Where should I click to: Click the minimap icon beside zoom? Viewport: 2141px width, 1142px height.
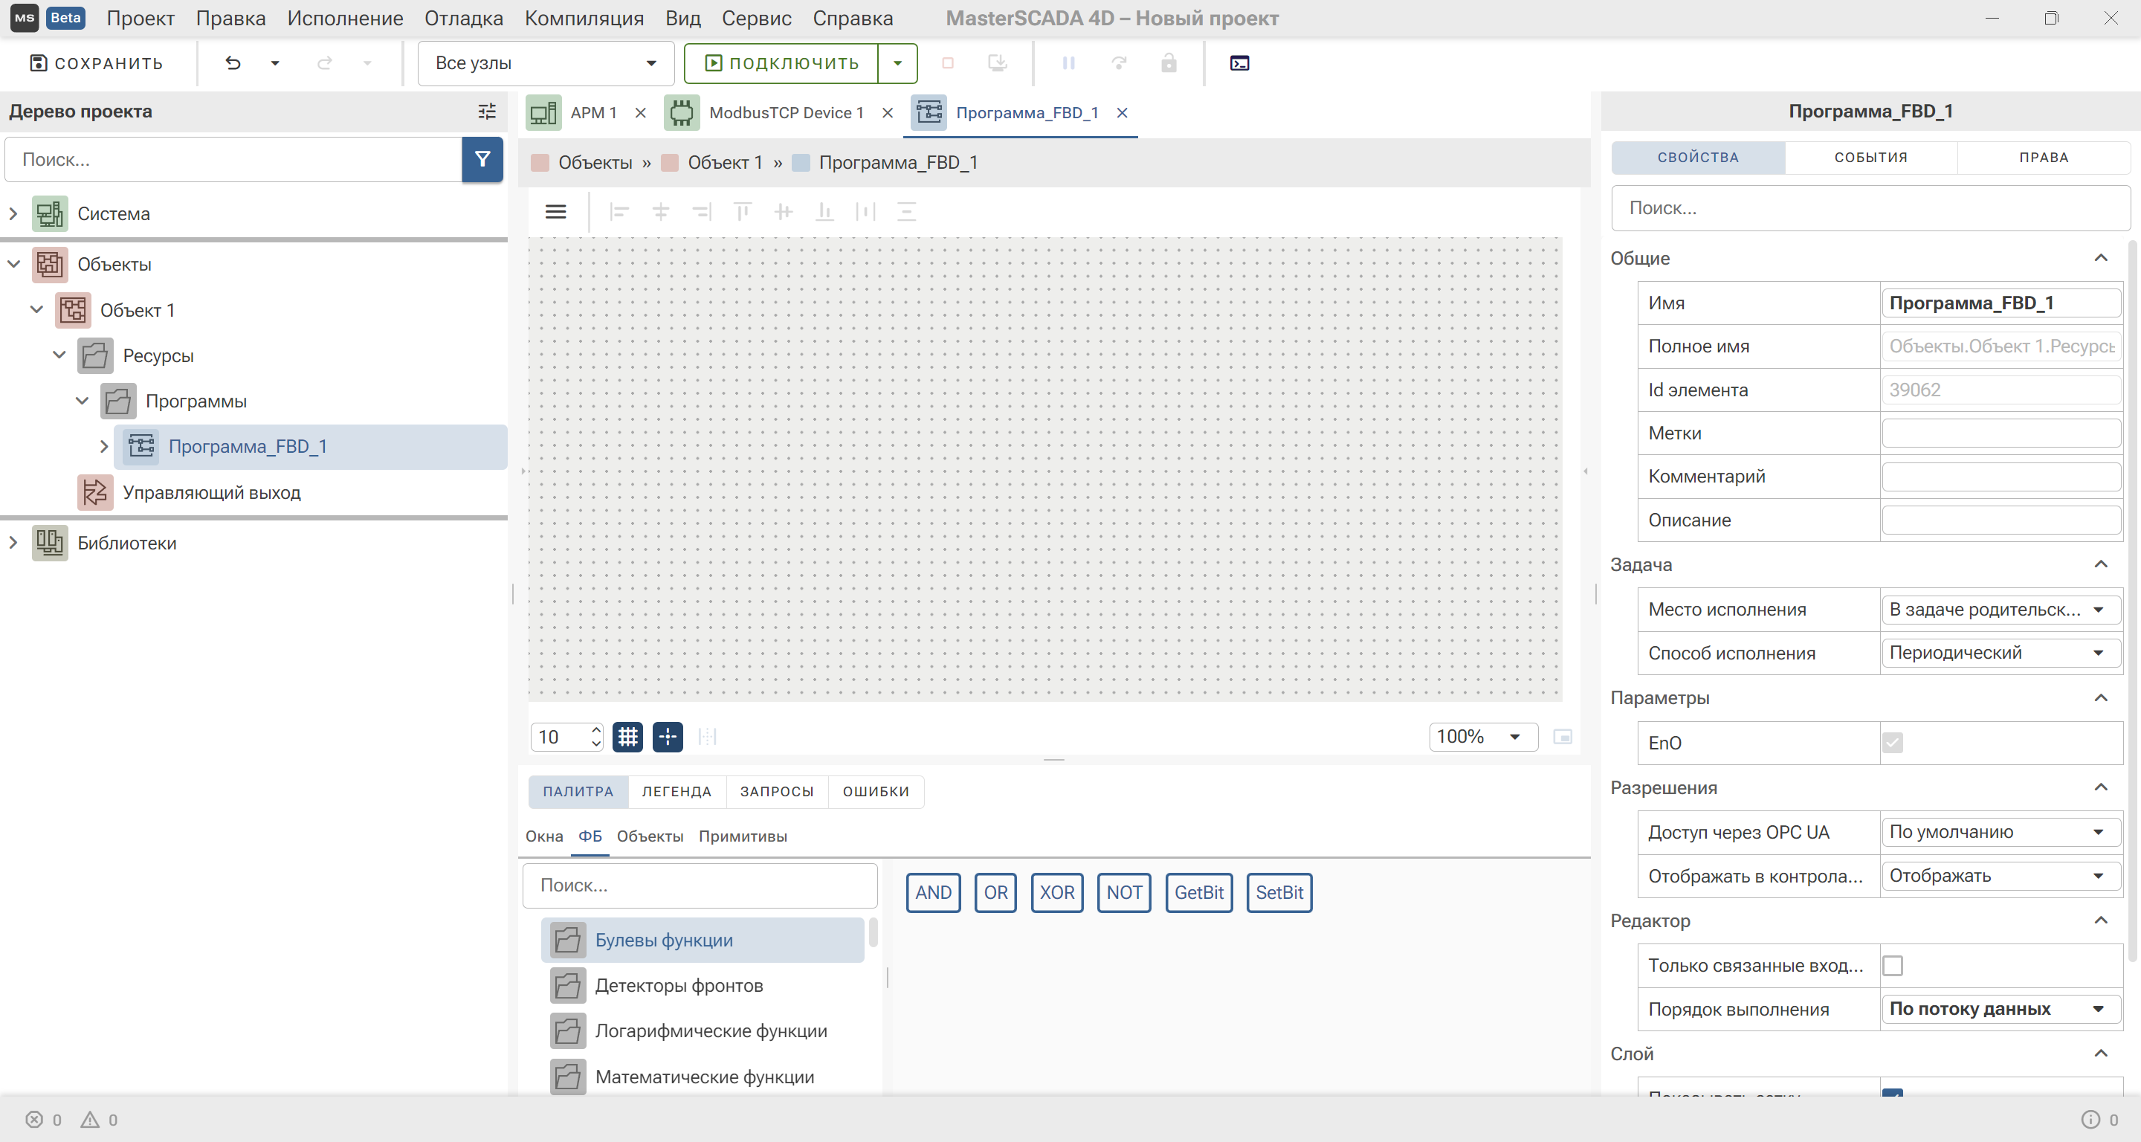1563,736
